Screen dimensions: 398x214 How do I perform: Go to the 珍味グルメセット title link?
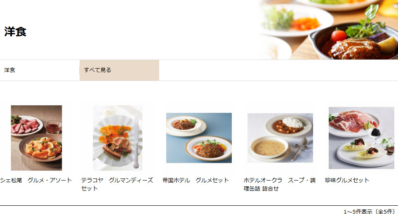click(x=347, y=180)
